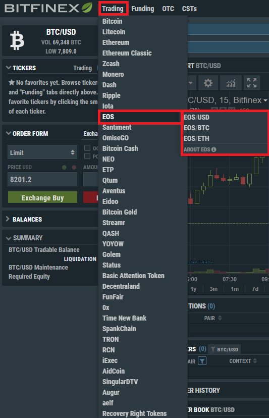This screenshot has width=269, height=418.
Task: Open chart indicators icon
Action: click(231, 83)
